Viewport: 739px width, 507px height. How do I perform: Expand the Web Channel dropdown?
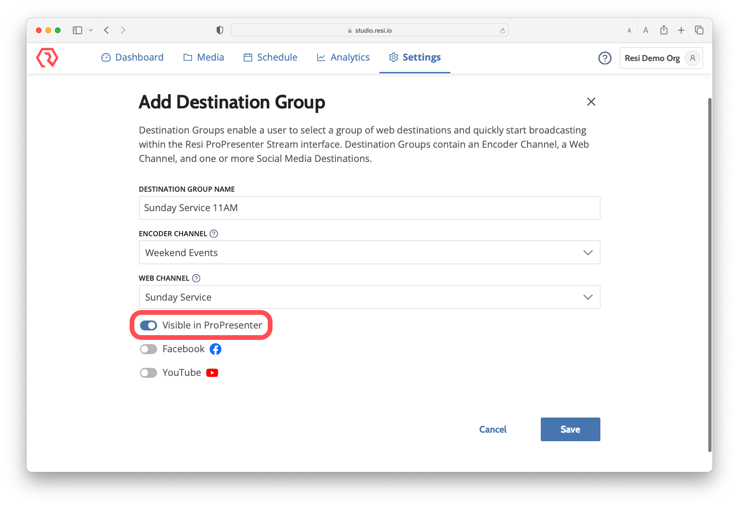(x=369, y=297)
